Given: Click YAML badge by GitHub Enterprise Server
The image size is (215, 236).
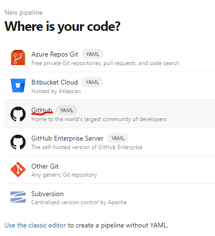Looking at the screenshot, I should click(118, 138).
